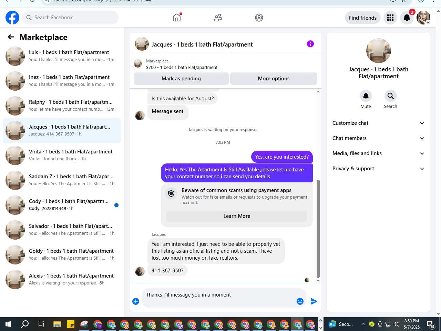Click the large listing photo in right panel
441x331 pixels.
point(379,51)
